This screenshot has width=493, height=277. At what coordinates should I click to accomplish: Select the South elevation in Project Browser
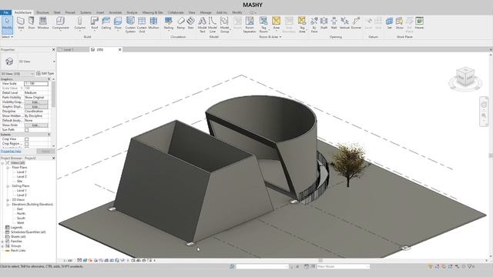tap(21, 219)
